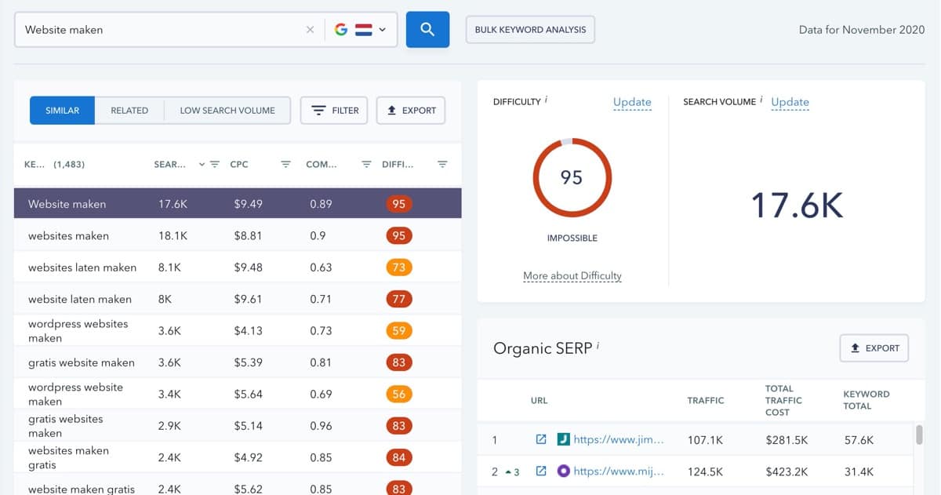Select the websites laten maken keyword

[x=82, y=268]
